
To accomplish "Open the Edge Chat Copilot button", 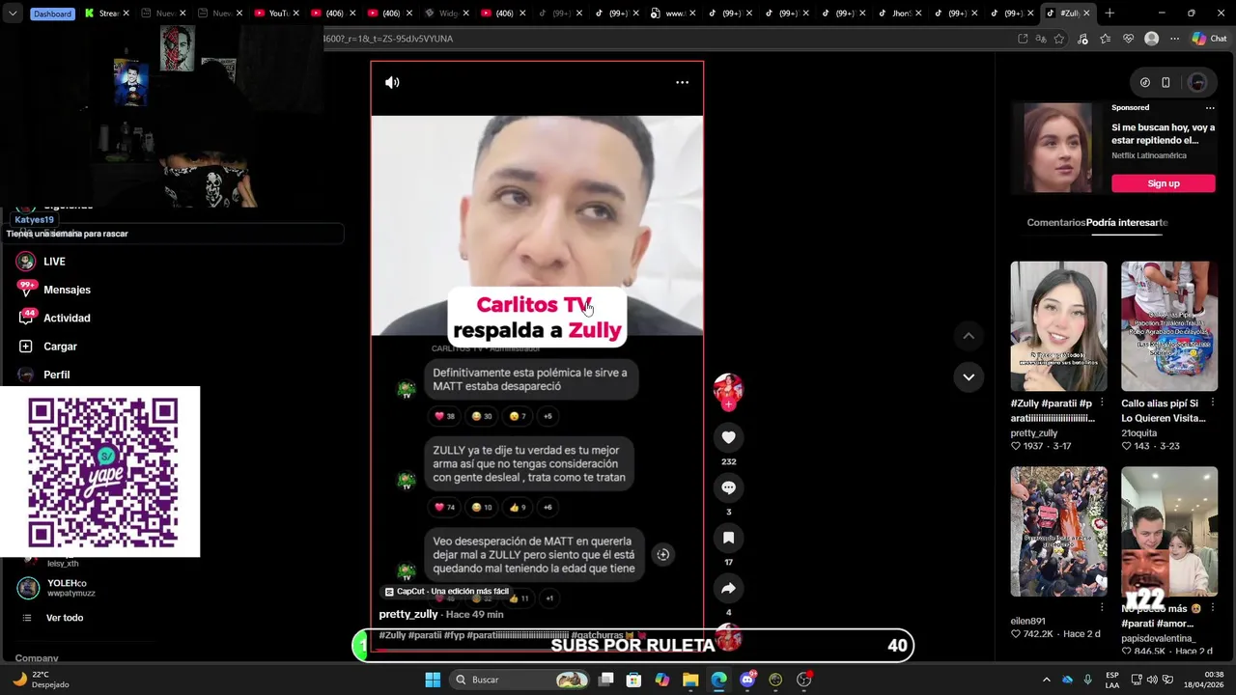I will [x=1209, y=39].
